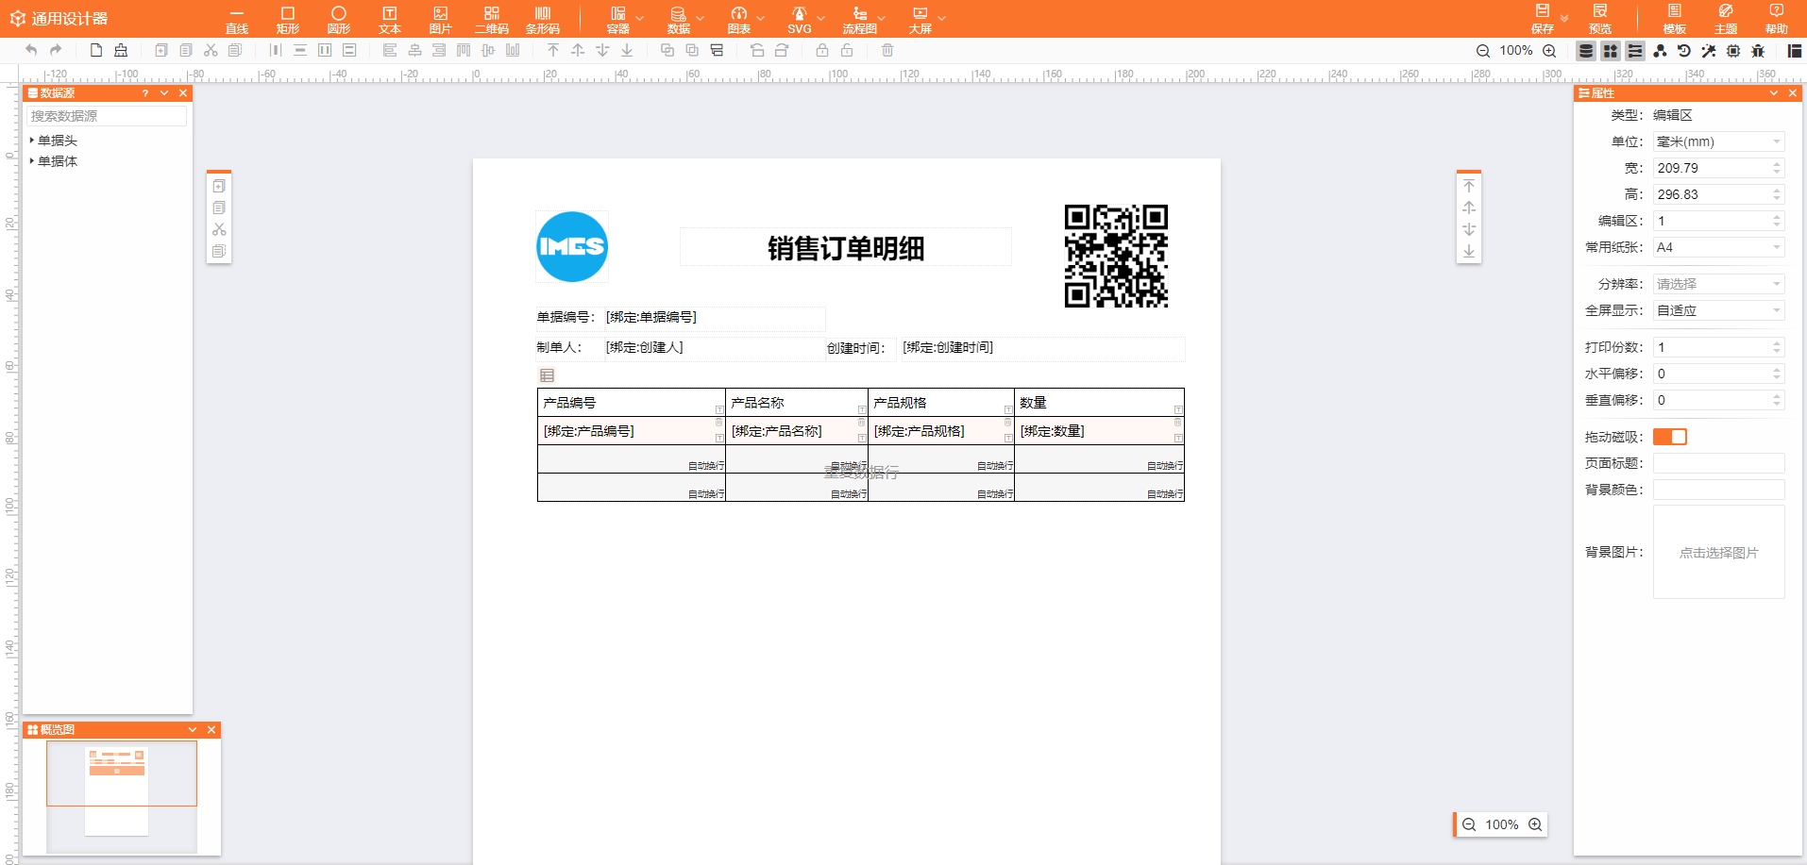1807x865 pixels.
Task: Insert a 矩形 rectangle shape
Action: pos(288,19)
